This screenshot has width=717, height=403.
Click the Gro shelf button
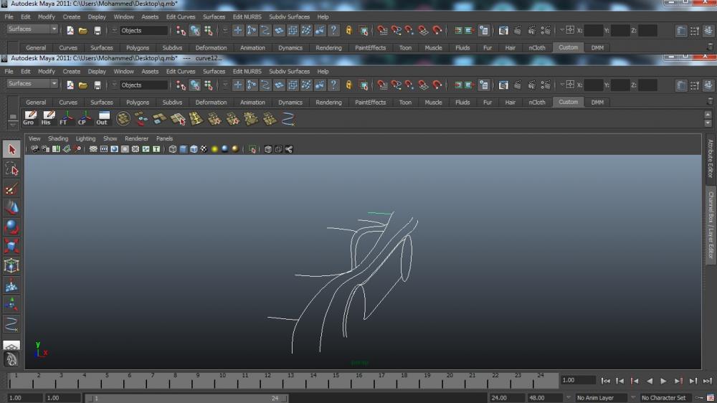[29, 118]
